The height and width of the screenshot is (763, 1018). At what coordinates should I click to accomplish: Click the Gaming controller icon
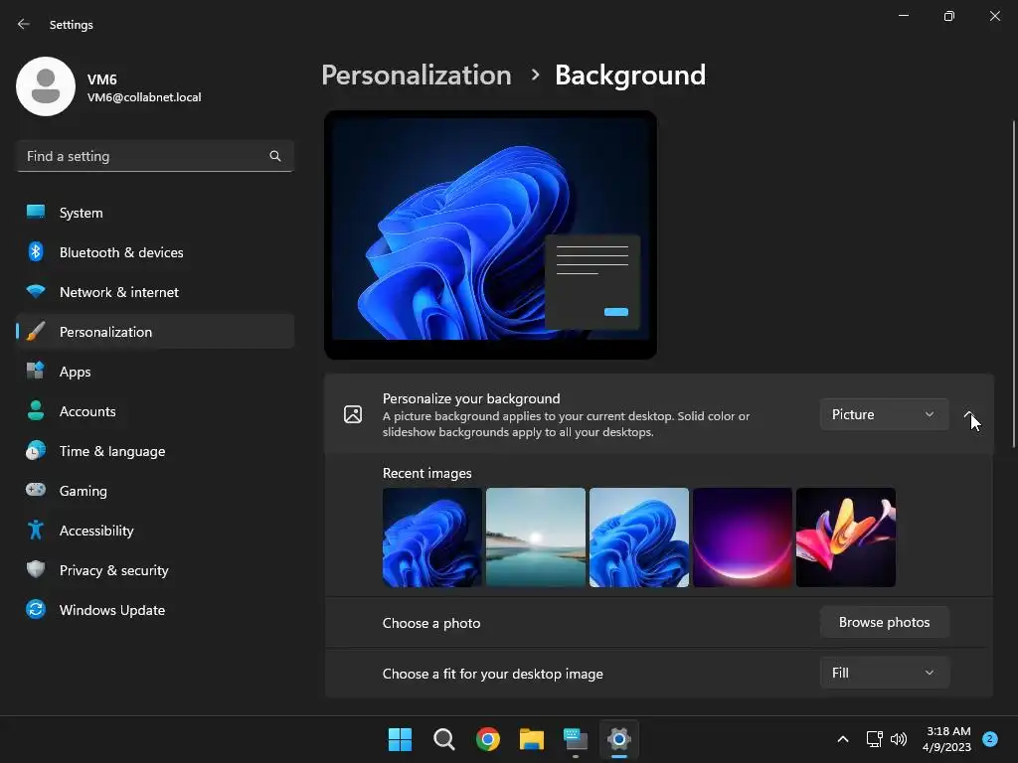[x=36, y=490]
